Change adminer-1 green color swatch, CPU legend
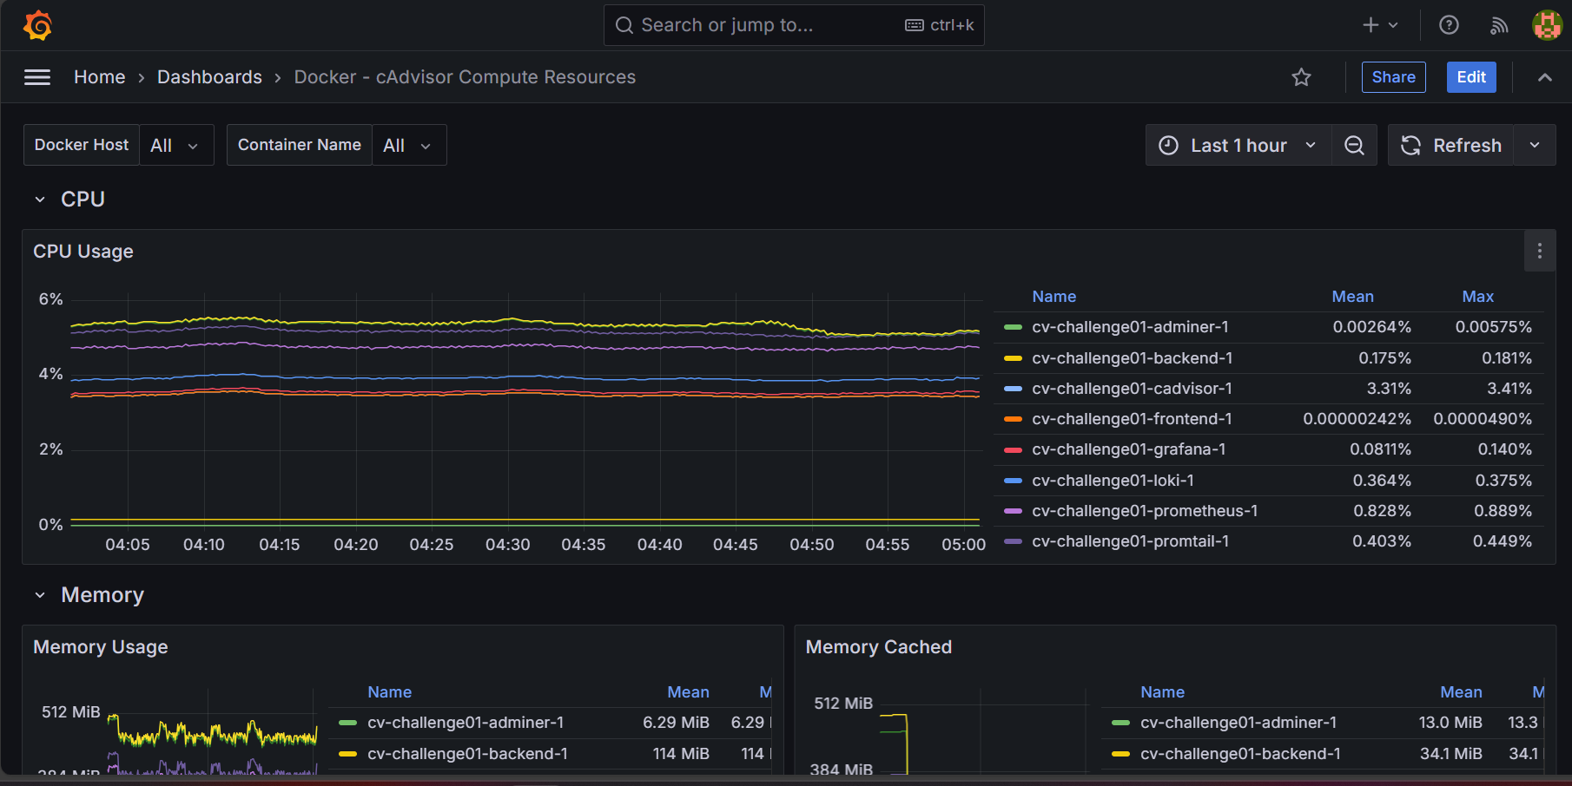The image size is (1572, 786). (1013, 327)
